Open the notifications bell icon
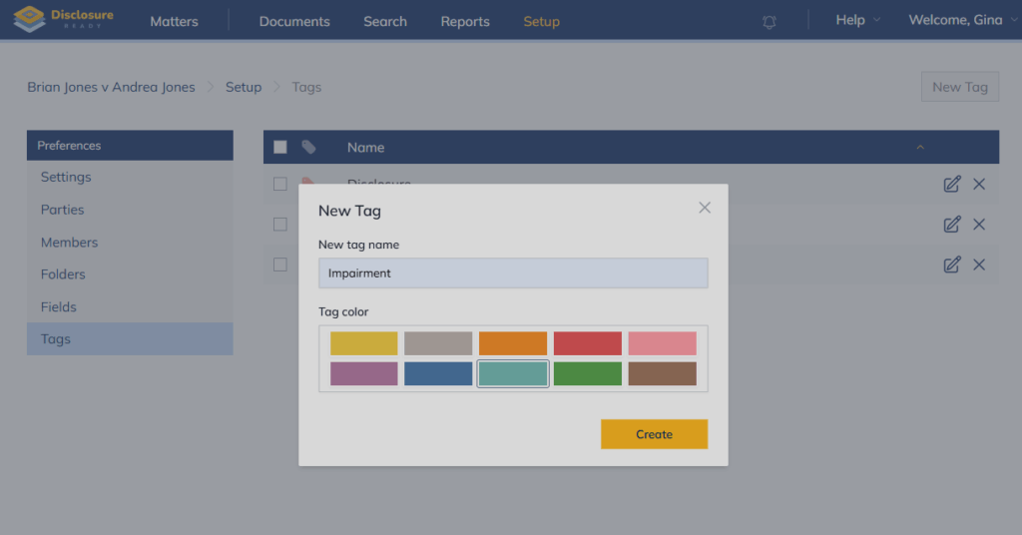Screen dimensions: 1022x535 tap(769, 21)
